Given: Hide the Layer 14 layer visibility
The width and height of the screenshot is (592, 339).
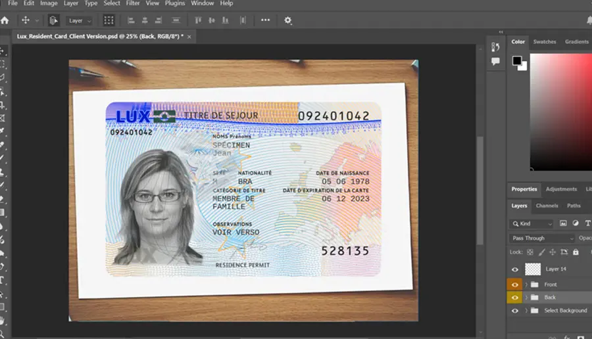Looking at the screenshot, I should 514,269.
